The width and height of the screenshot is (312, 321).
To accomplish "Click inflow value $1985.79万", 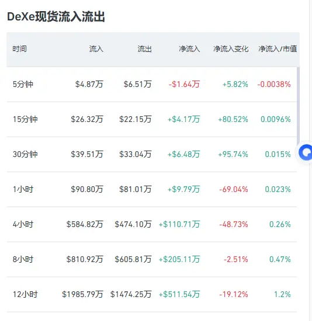I will tap(82, 294).
